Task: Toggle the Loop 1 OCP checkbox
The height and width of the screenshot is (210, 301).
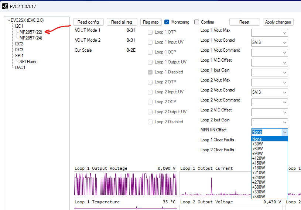Action: 150,52
